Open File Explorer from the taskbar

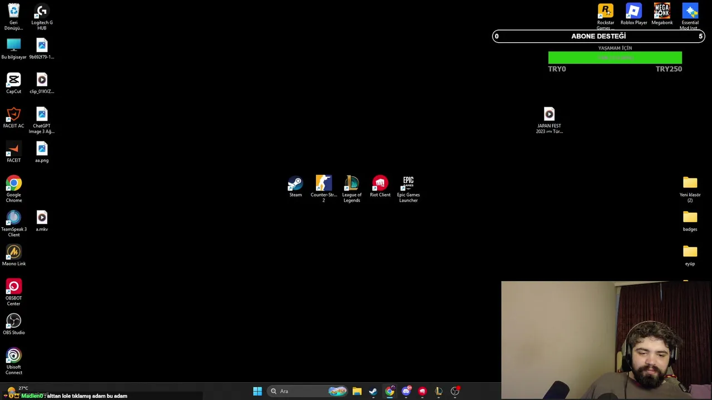357,391
